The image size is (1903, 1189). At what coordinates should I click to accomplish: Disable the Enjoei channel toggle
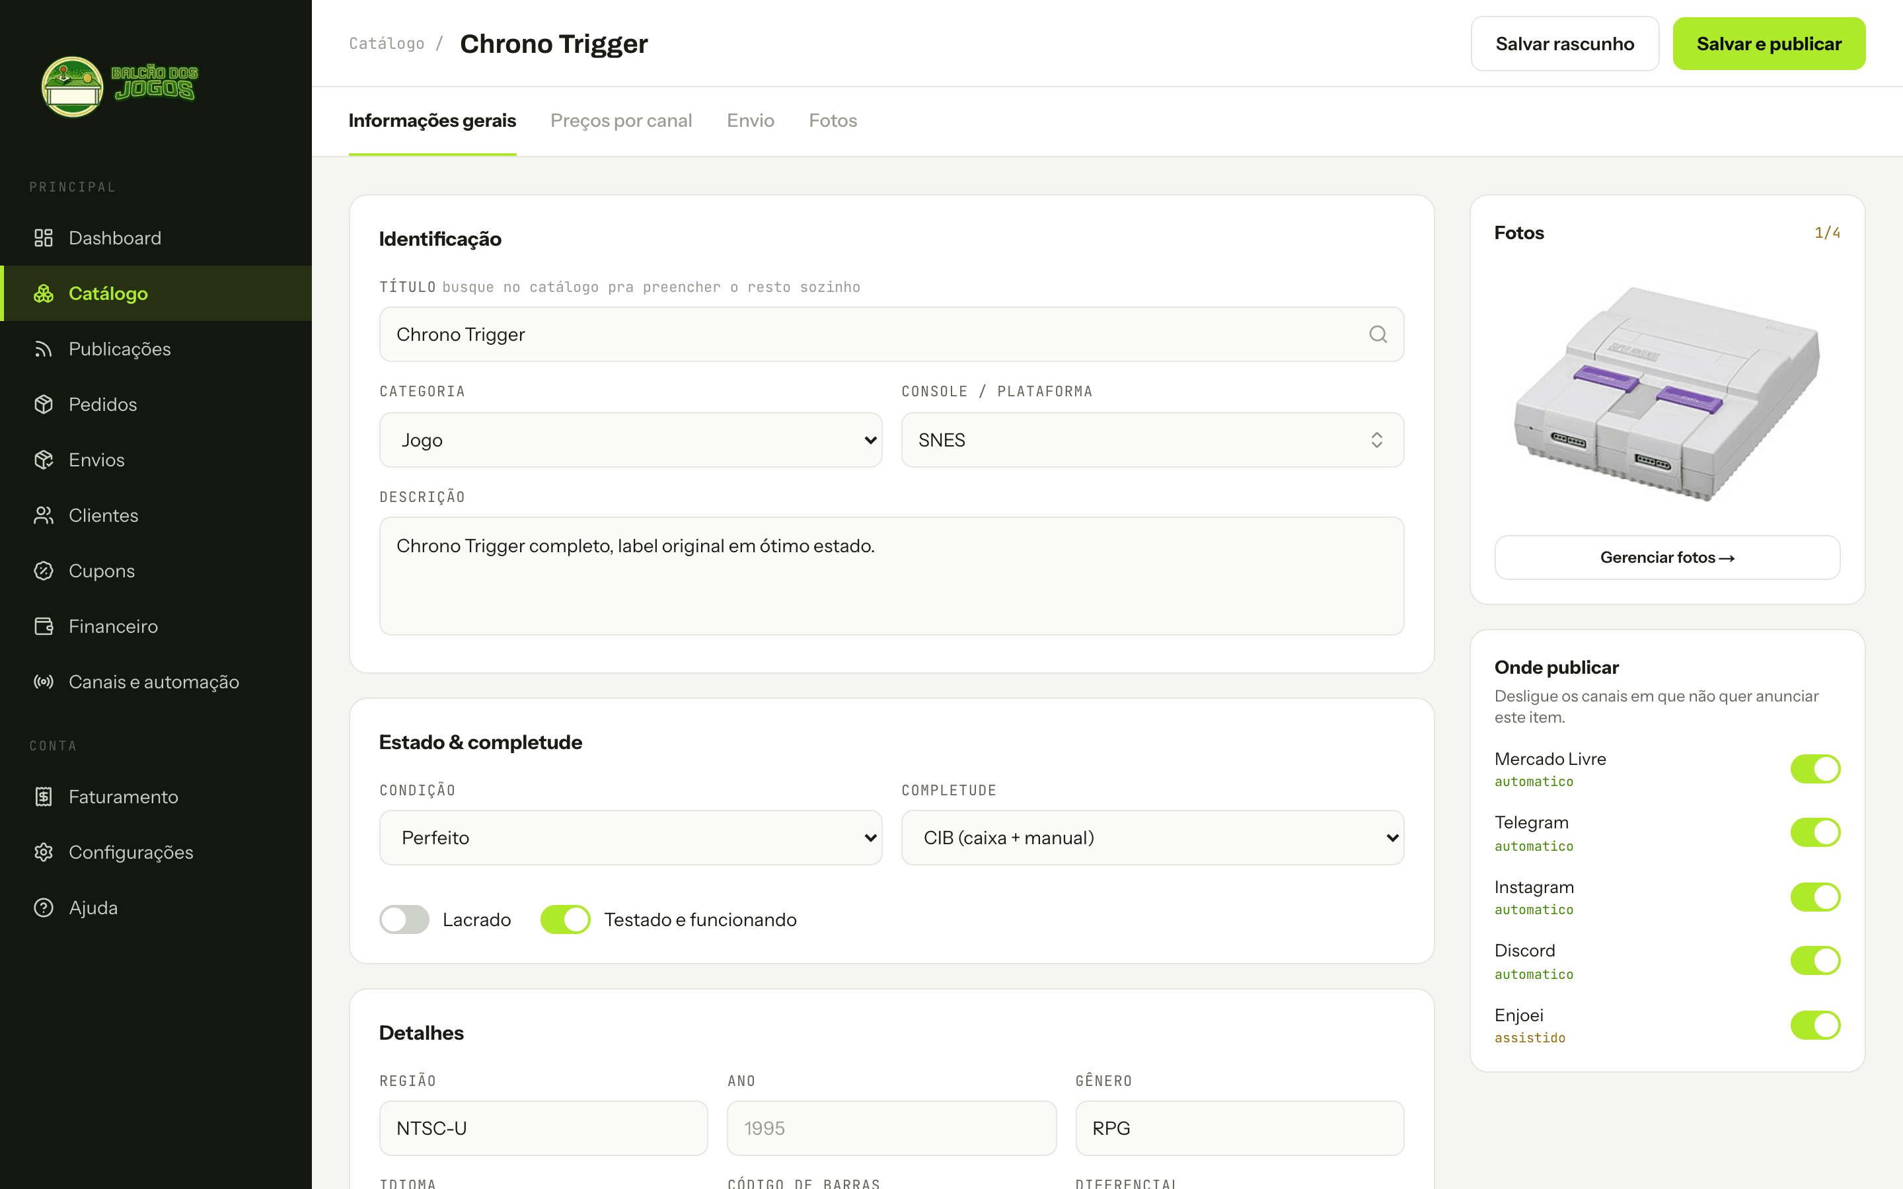(x=1815, y=1025)
